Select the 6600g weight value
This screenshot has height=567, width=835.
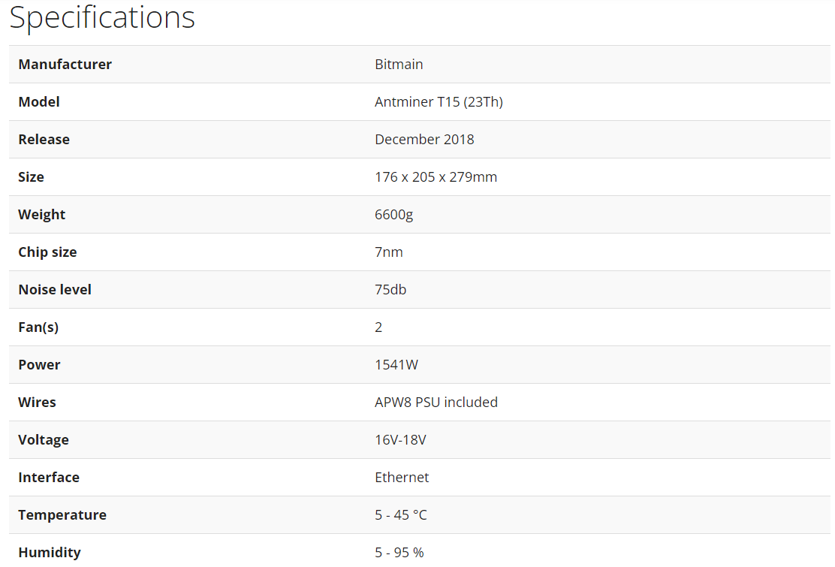pos(393,215)
